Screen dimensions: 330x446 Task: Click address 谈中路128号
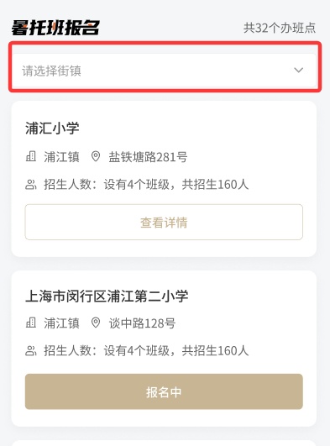[142, 323]
